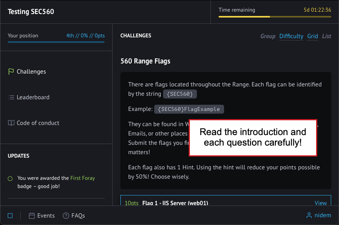This screenshot has width=339, height=225.
Task: Select the List layout option
Action: [327, 36]
